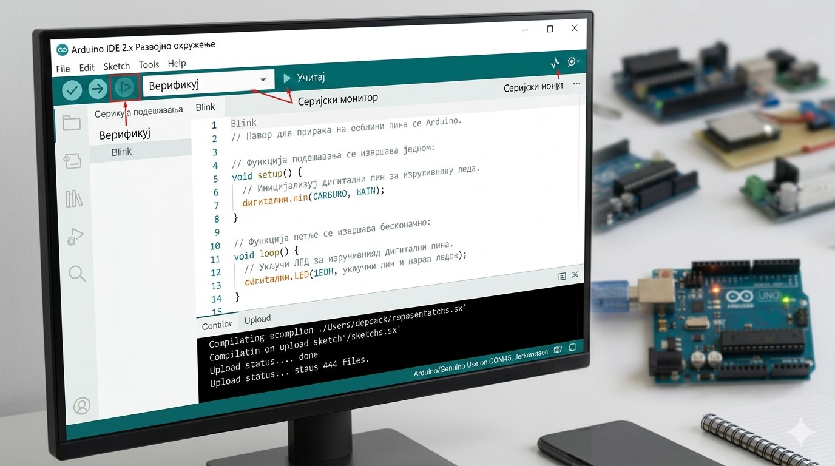
Task: Click the rightmost panel icon in the status bar
Action: click(x=572, y=348)
